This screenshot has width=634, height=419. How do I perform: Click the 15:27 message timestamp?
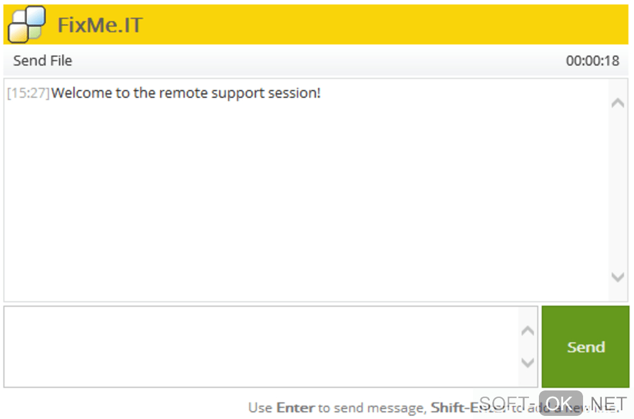point(29,94)
